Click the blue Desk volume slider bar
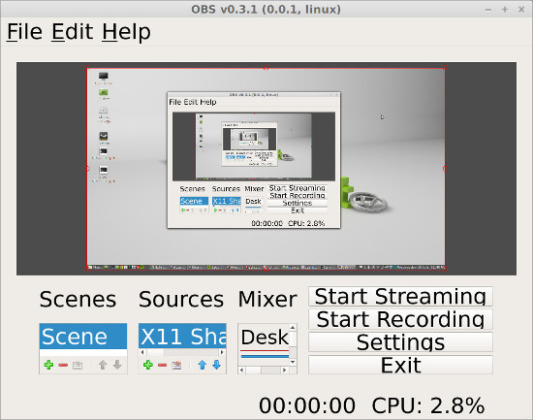533x420 pixels. coord(265,356)
